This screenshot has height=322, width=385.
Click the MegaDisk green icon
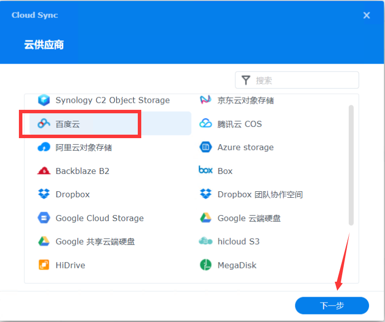[205, 265]
